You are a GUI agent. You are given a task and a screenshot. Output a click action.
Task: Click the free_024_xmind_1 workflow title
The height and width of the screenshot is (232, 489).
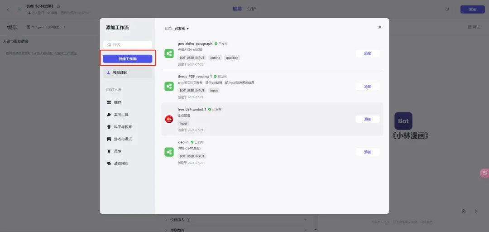tap(192, 109)
